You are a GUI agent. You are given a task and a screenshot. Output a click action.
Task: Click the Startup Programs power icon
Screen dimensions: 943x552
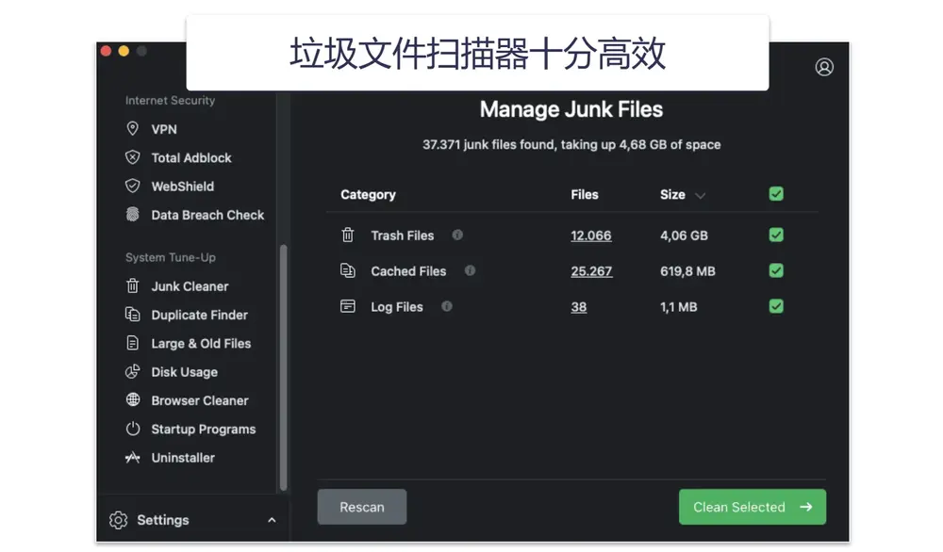[132, 429]
